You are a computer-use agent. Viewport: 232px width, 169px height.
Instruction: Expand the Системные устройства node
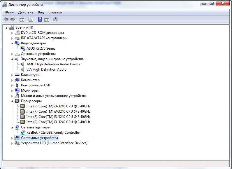(12, 138)
